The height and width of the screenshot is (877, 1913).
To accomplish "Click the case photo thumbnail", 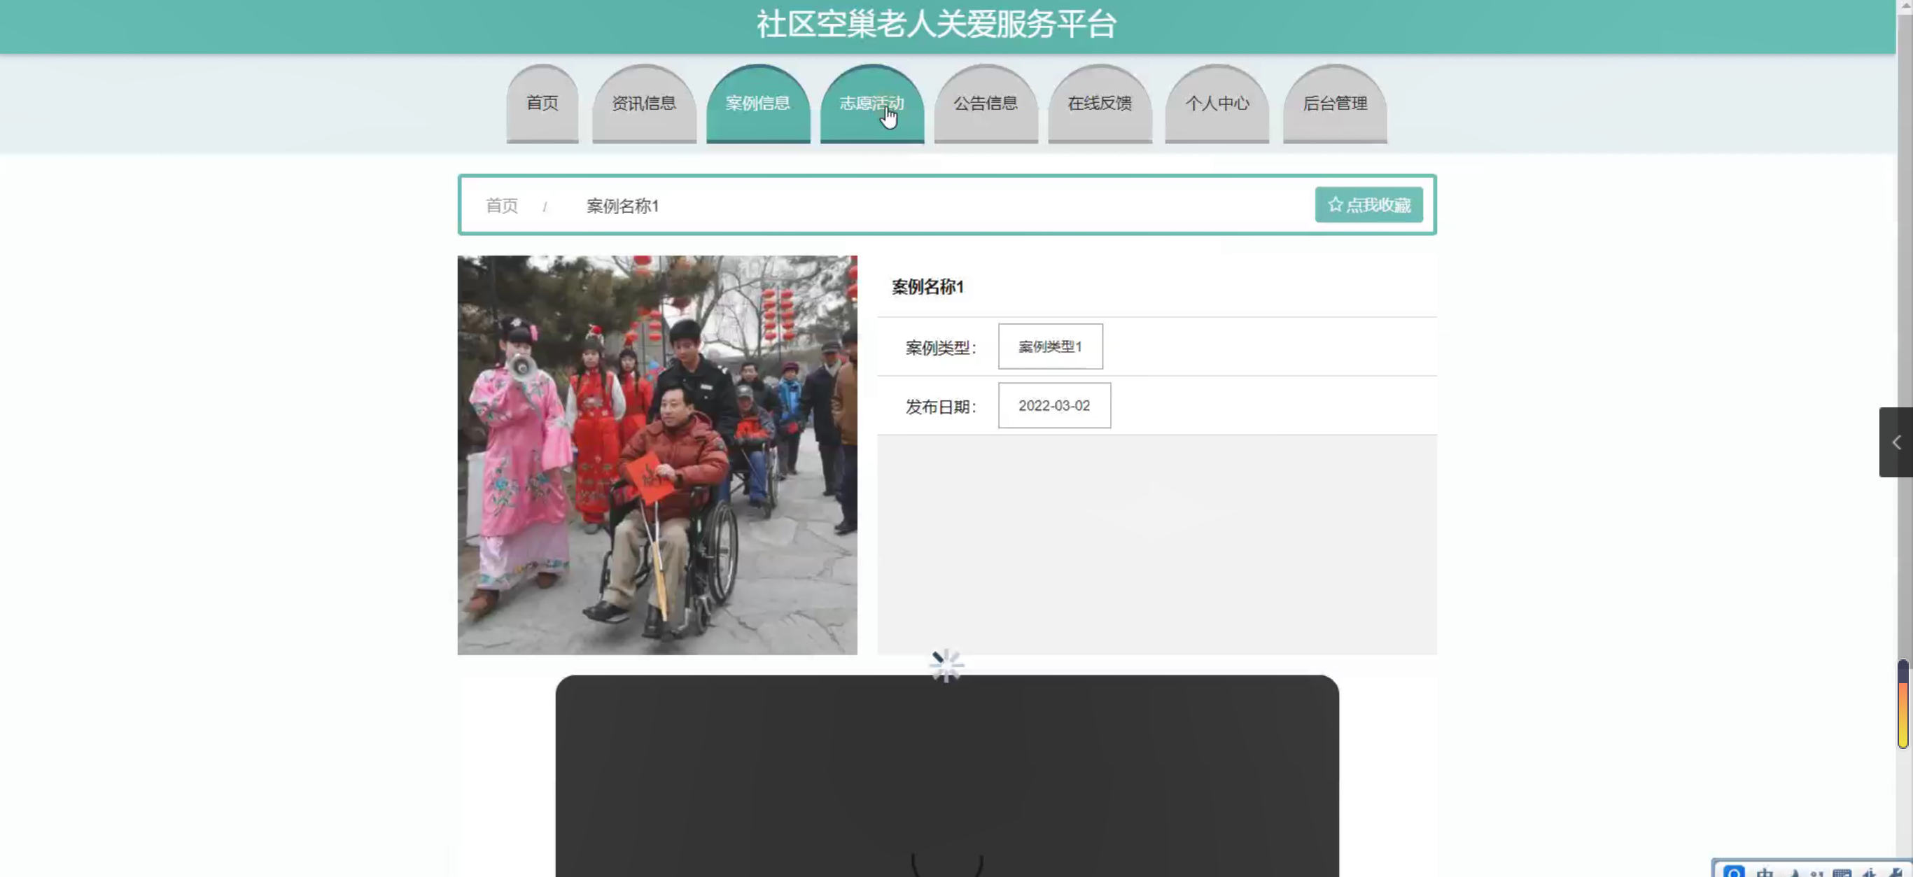I will 657,454.
